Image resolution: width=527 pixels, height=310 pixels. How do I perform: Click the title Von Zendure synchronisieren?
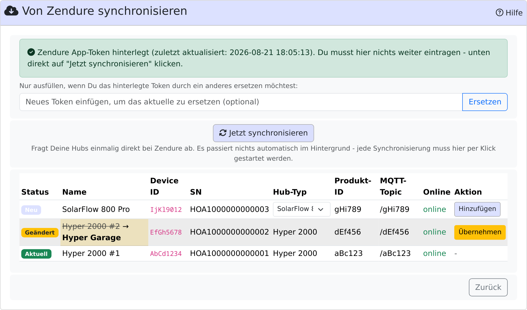pyautogui.click(x=105, y=11)
